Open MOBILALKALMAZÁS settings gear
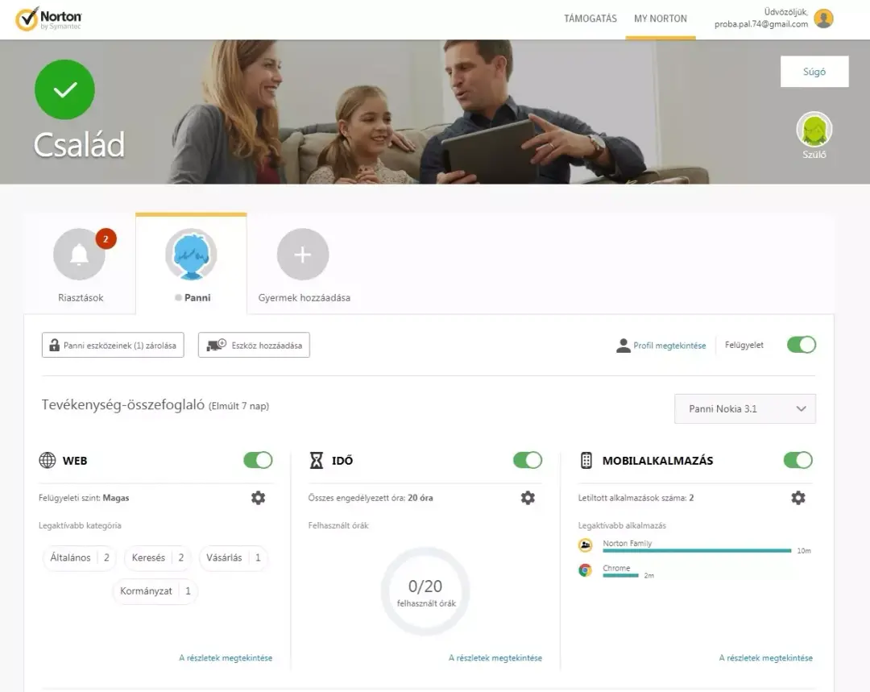The height and width of the screenshot is (692, 870). (797, 498)
